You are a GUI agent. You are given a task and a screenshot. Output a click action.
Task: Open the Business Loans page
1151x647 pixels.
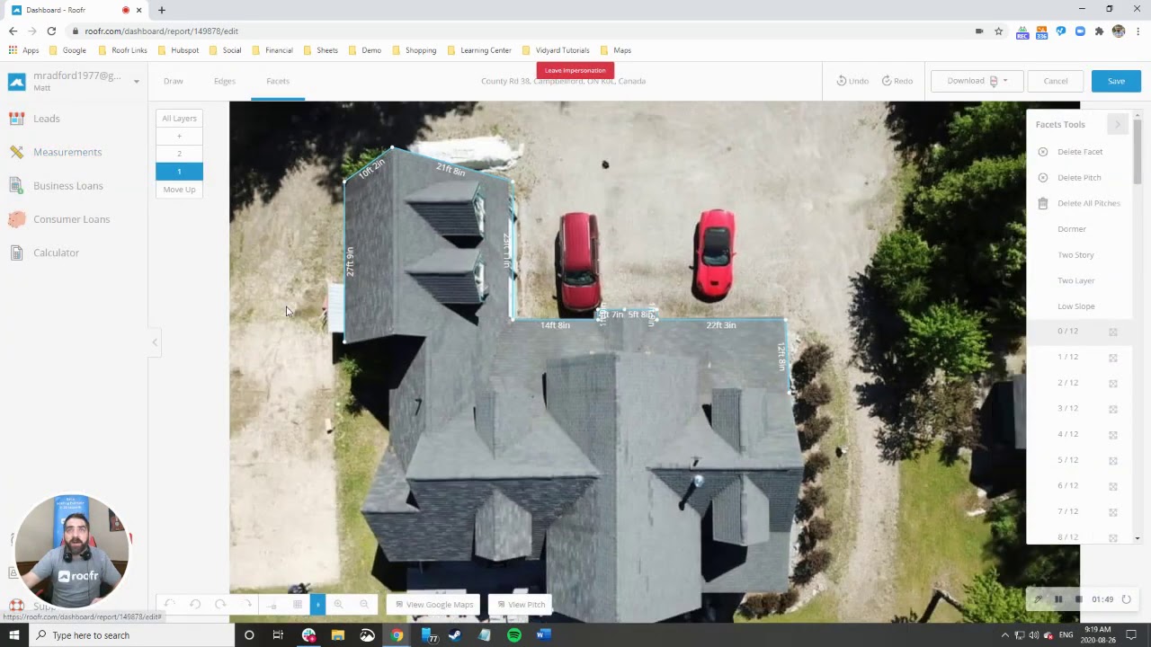(68, 186)
